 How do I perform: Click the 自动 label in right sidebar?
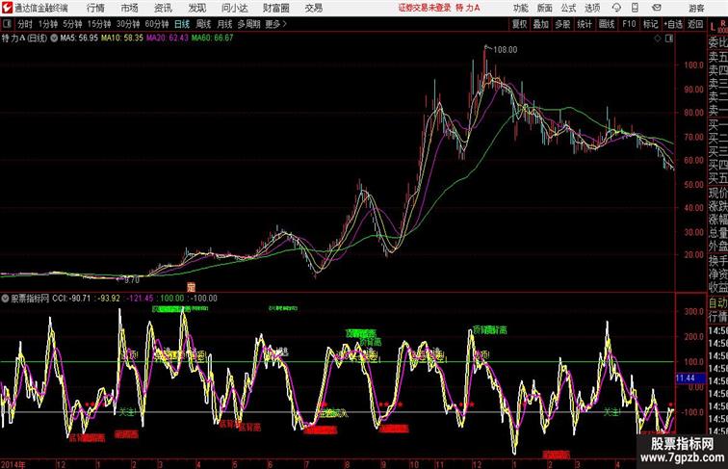click(717, 302)
